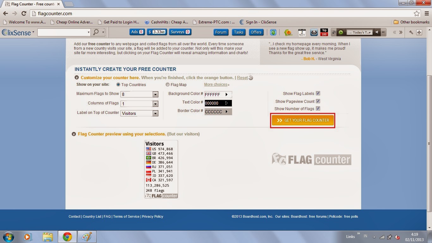Open ClixSense Forum toolbar button
The width and height of the screenshot is (432, 243).
click(x=221, y=32)
